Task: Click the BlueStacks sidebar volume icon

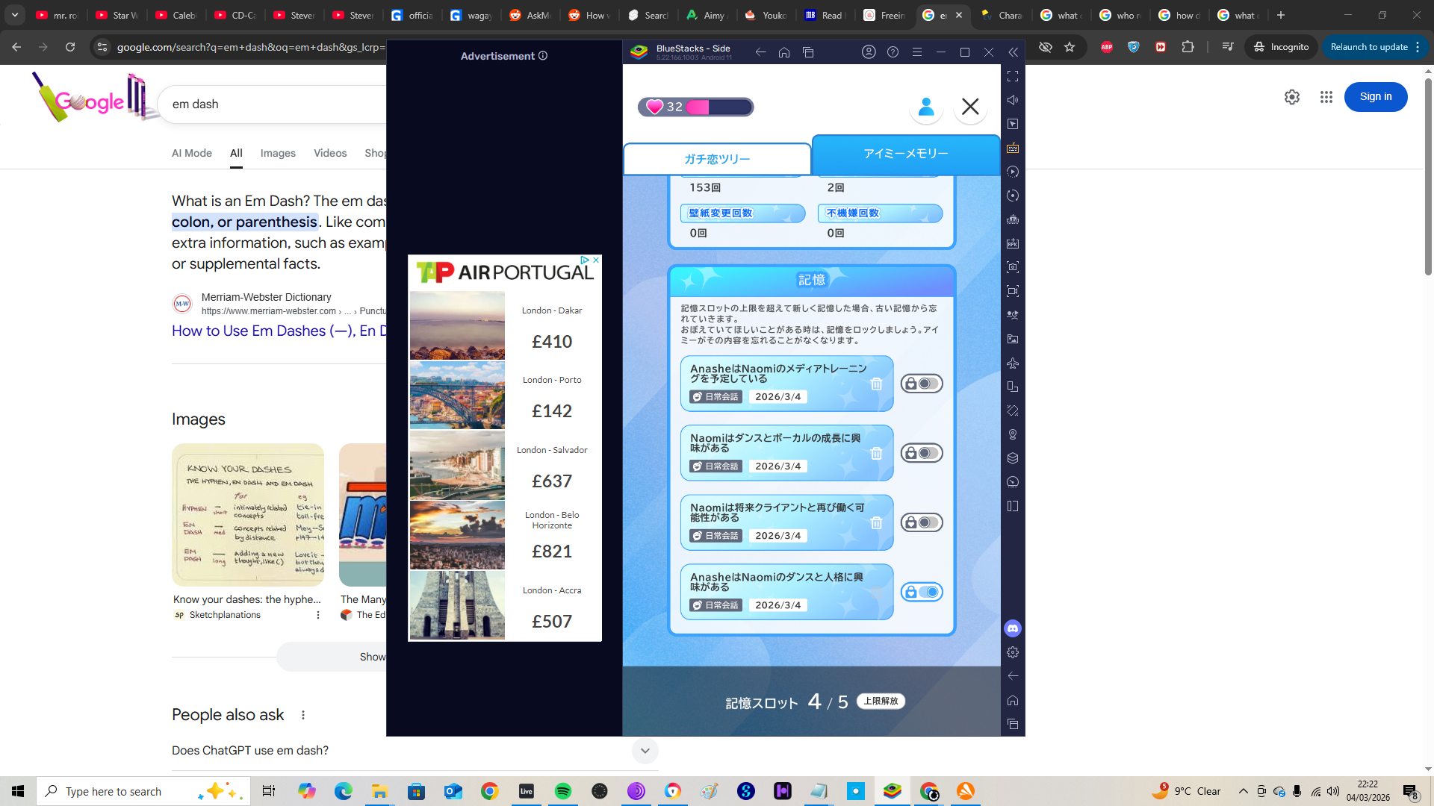Action: pos(1013,100)
